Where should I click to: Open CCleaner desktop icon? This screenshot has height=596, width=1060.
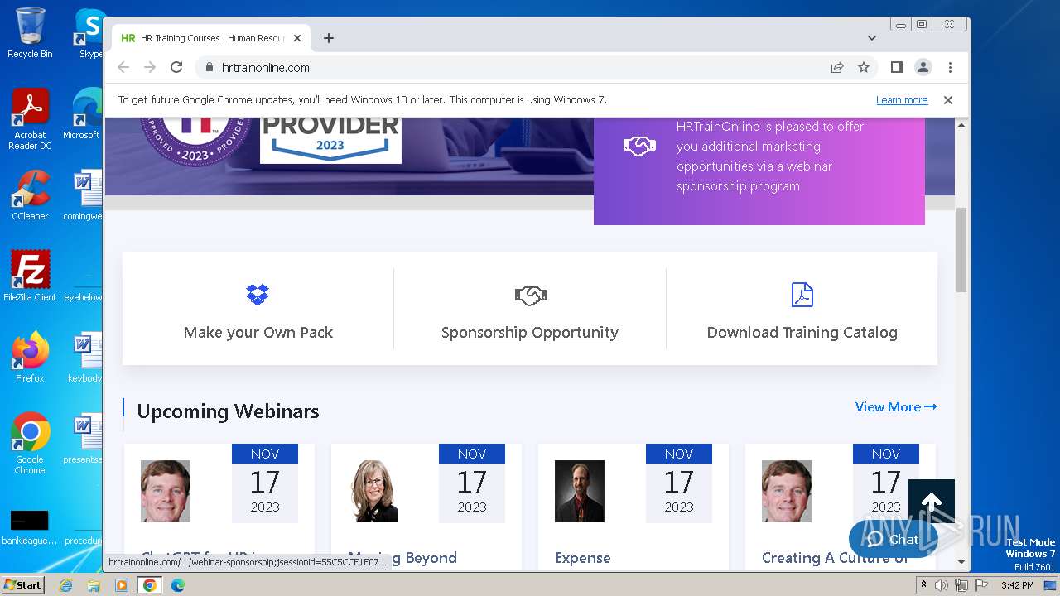(x=30, y=196)
